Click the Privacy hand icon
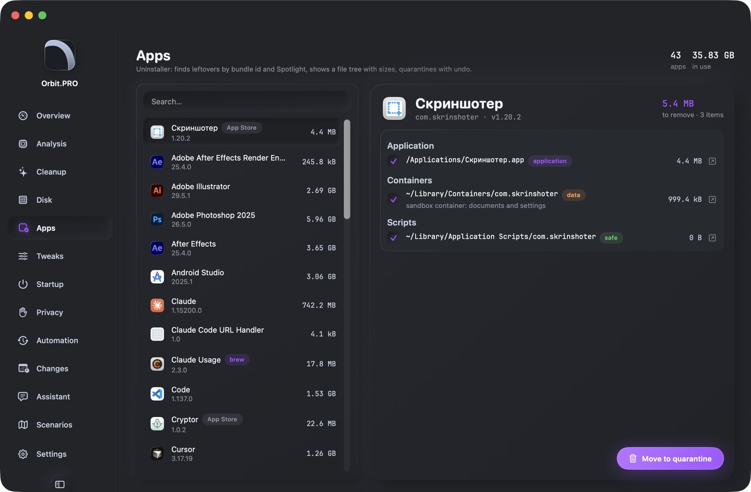Viewport: 751px width, 492px height. tap(23, 313)
